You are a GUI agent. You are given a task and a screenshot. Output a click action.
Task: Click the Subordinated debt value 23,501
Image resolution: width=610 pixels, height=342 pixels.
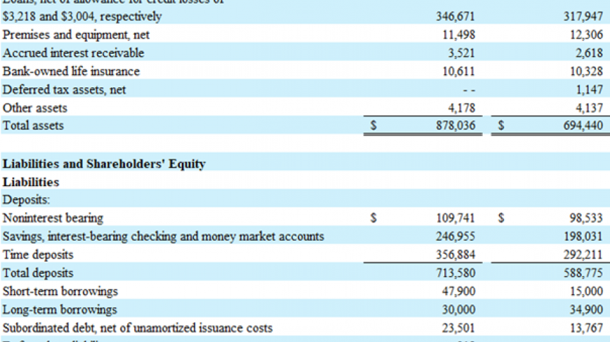(459, 328)
